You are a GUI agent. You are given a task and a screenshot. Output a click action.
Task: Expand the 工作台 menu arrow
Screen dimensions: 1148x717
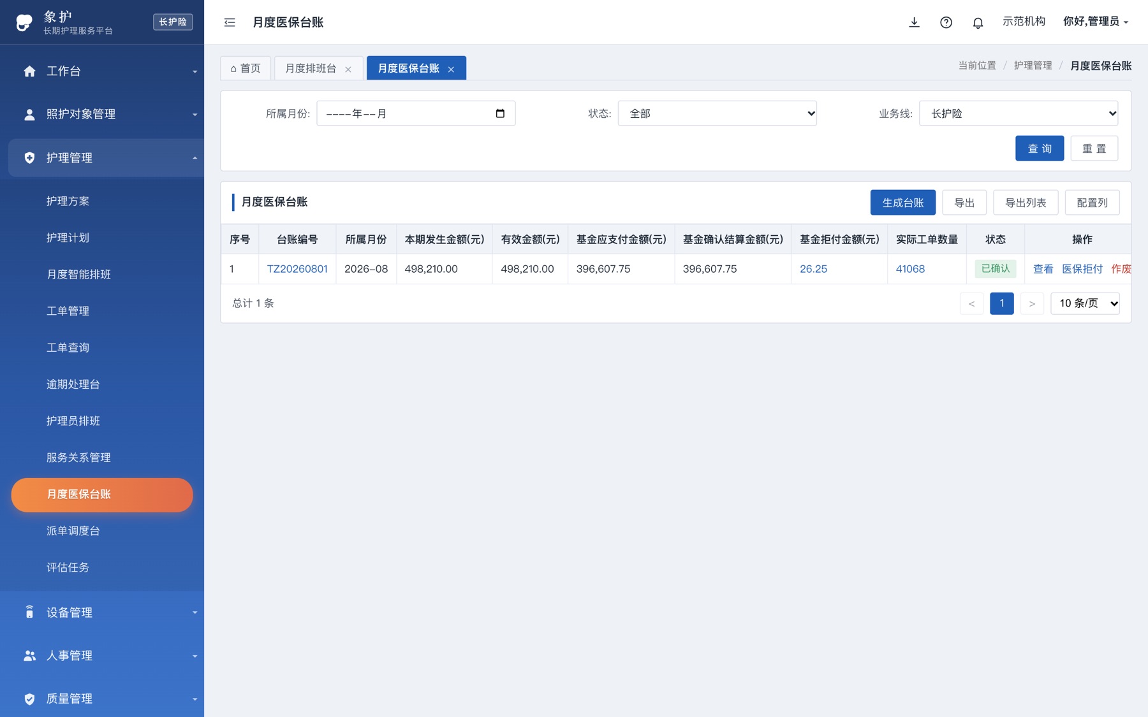click(195, 71)
